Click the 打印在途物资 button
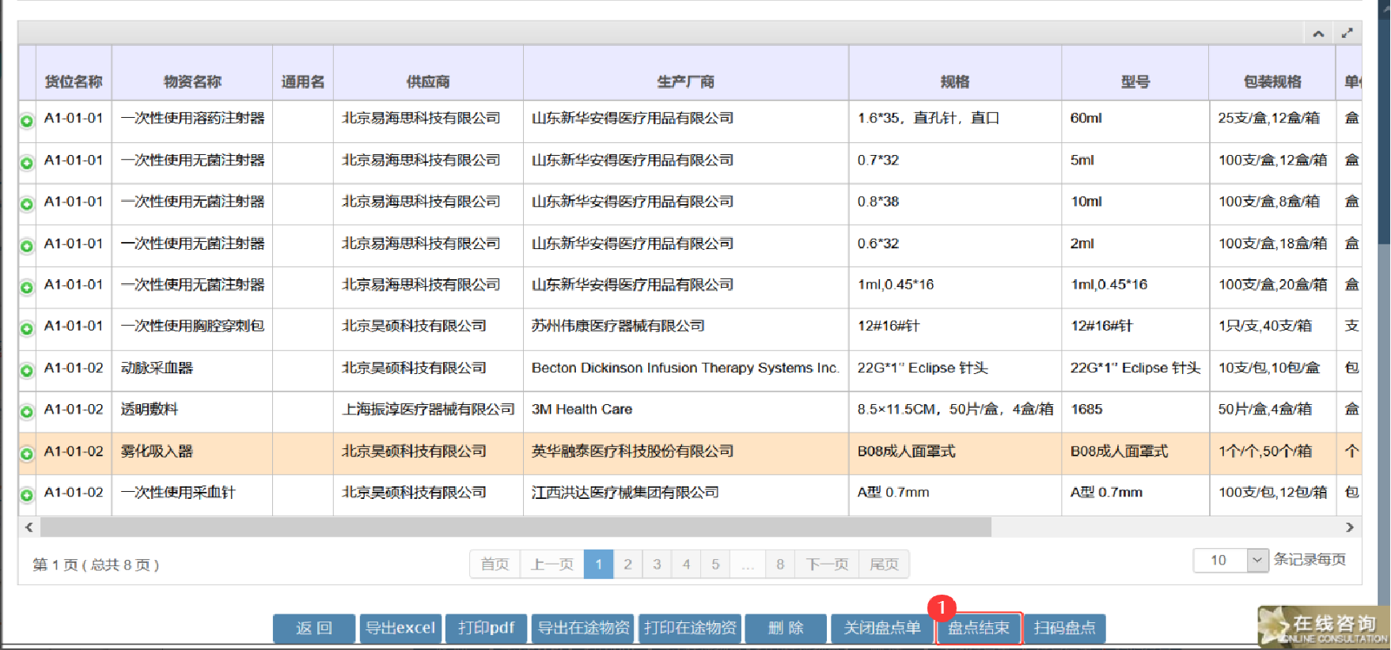This screenshot has height=650, width=1391. coord(690,629)
